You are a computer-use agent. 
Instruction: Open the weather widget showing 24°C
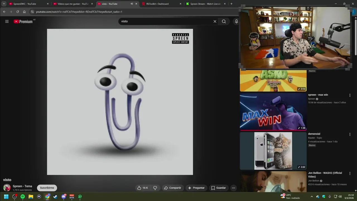[x=290, y=197]
